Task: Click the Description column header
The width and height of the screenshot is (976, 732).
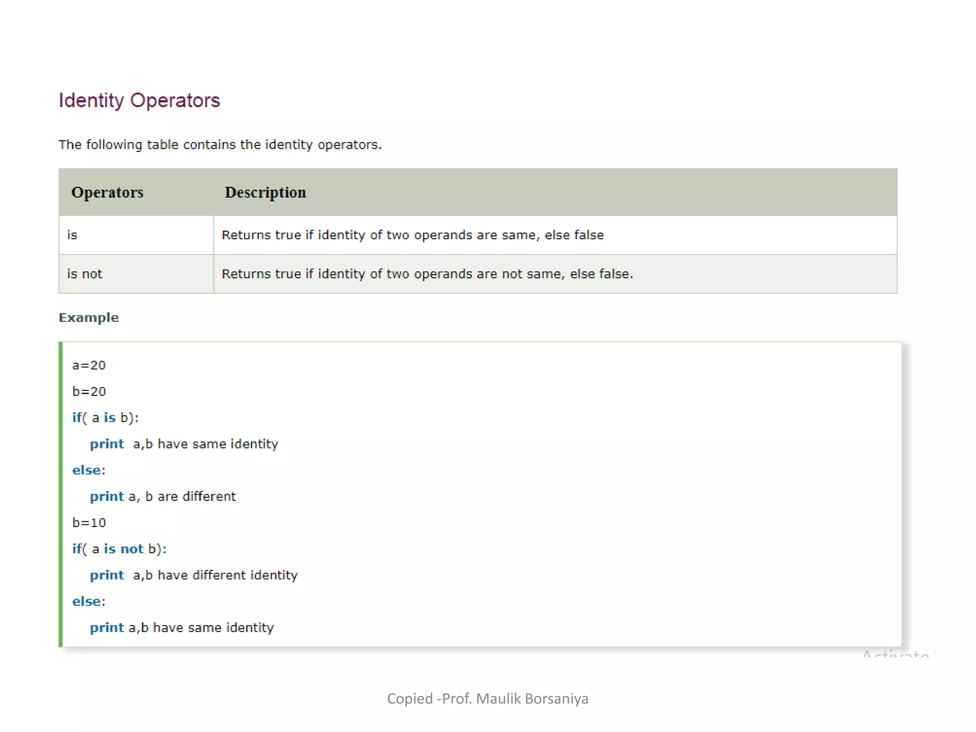Action: tap(265, 193)
